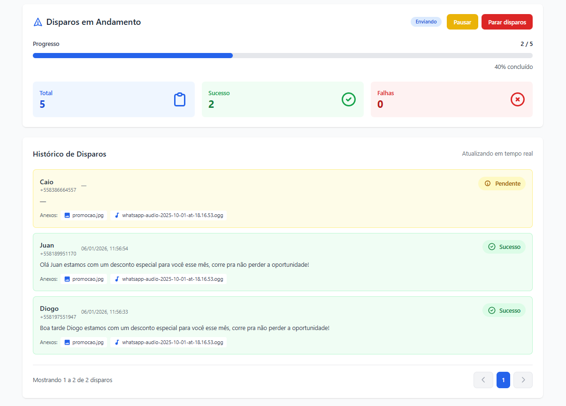Image resolution: width=566 pixels, height=406 pixels.
Task: Stop sending with Parar disparos button
Action: click(507, 22)
